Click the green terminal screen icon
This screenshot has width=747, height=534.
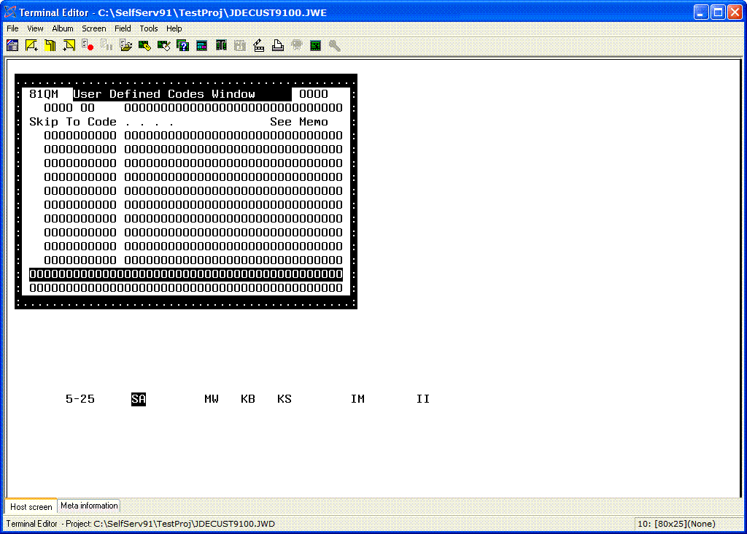click(x=315, y=46)
